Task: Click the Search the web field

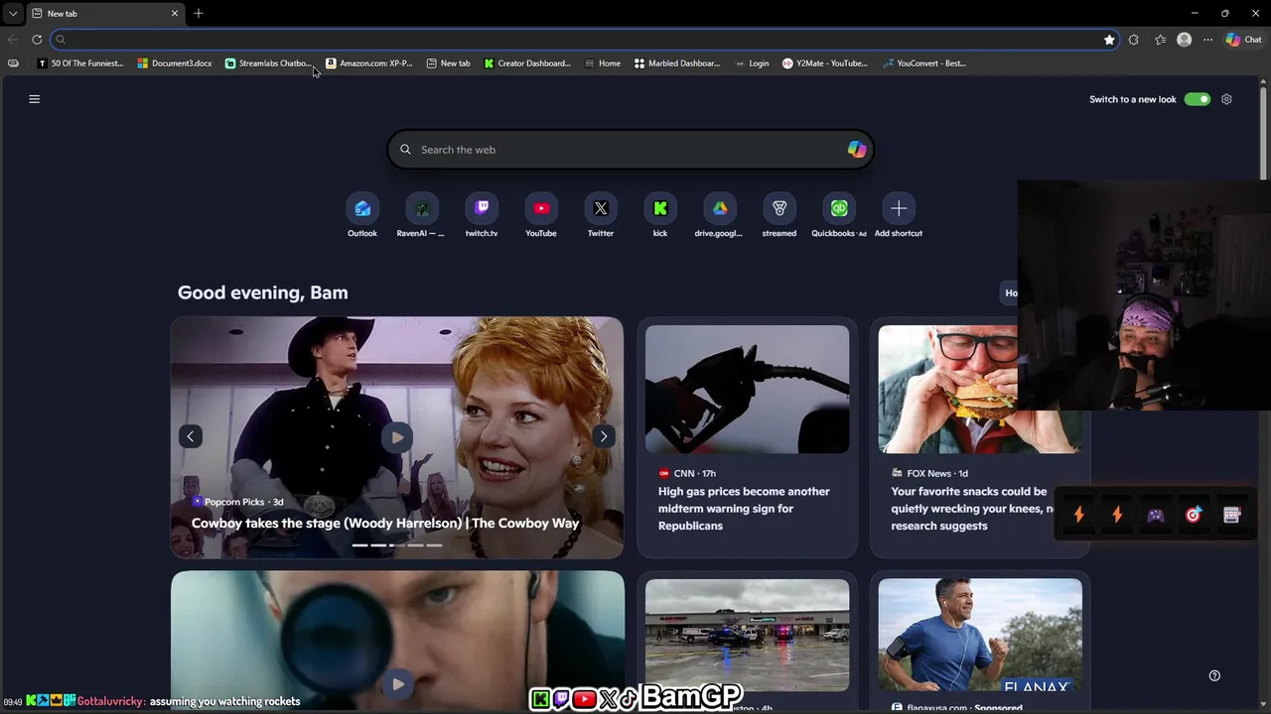Action: tap(631, 150)
